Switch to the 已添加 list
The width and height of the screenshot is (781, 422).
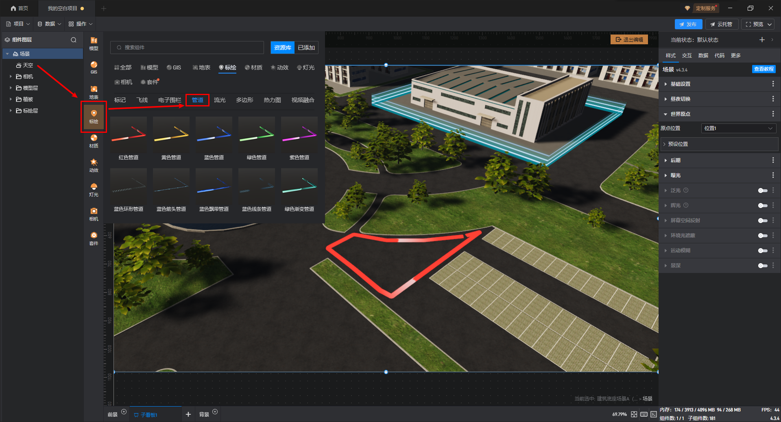pyautogui.click(x=306, y=48)
